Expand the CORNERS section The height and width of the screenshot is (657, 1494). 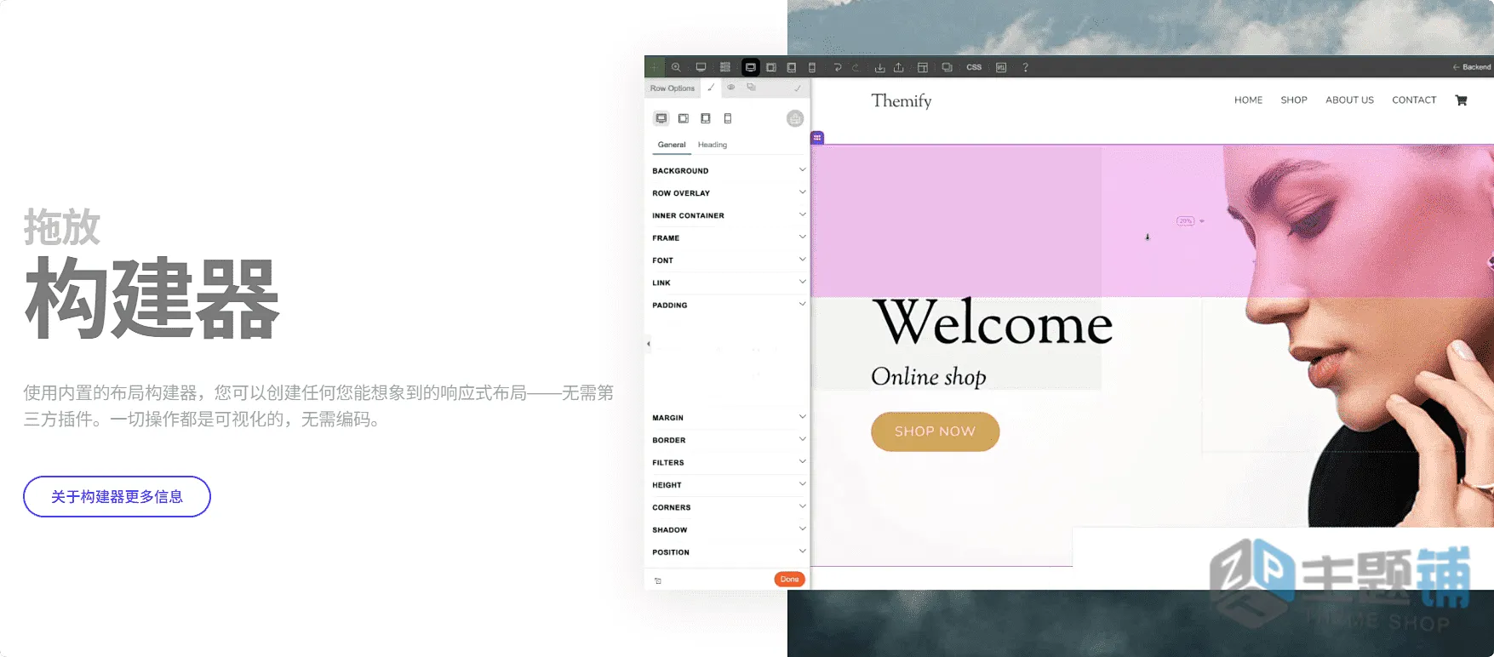pyautogui.click(x=728, y=507)
